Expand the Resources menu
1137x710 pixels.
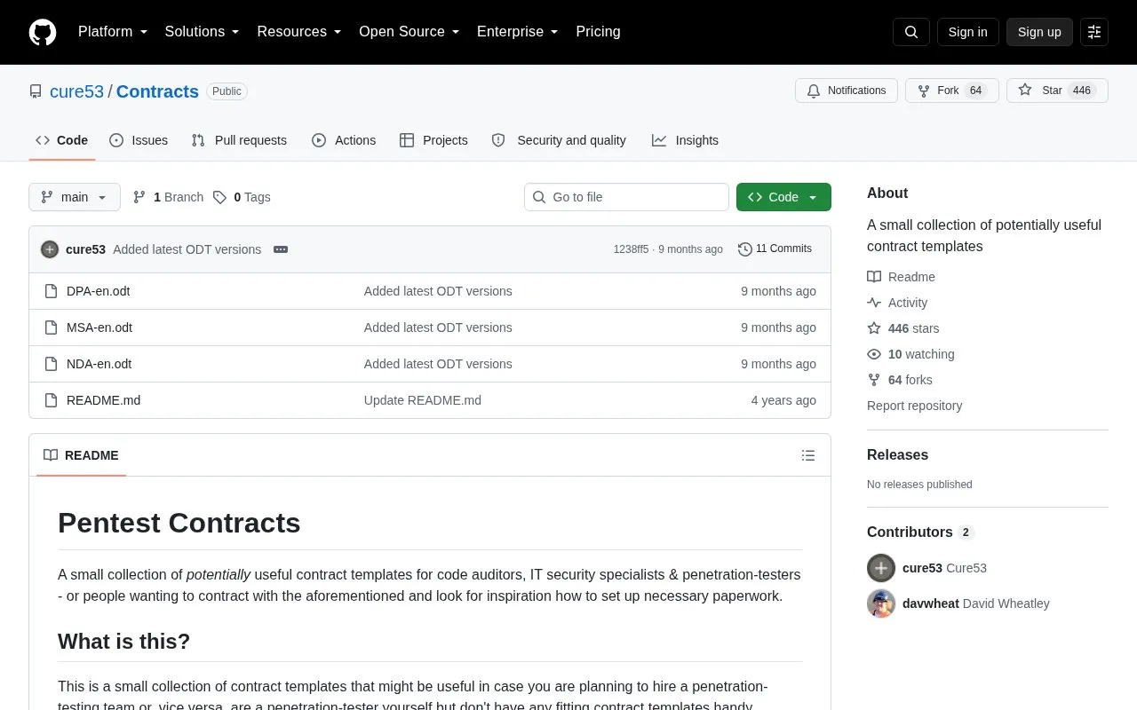[299, 32]
